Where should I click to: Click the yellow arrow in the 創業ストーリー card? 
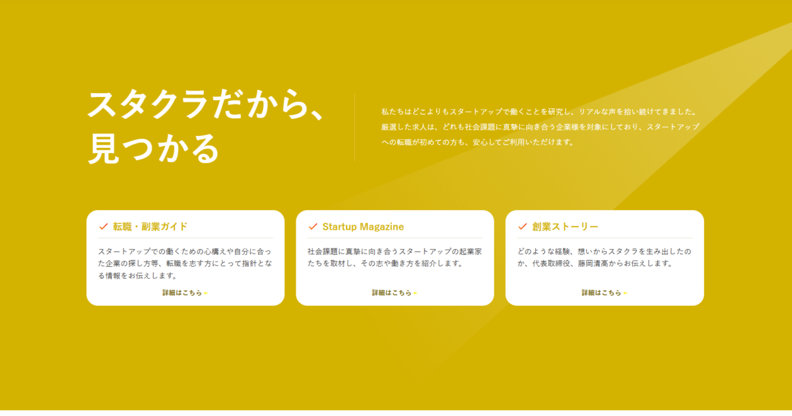pos(625,293)
